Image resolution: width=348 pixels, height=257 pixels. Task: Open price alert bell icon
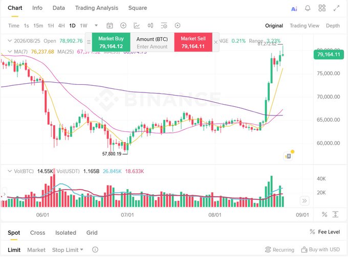308,8
